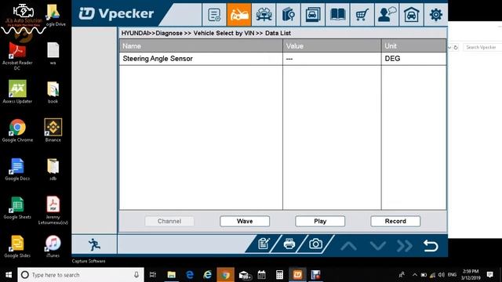Open the Action Center notifications
The image size is (502, 282).
pyautogui.click(x=489, y=275)
